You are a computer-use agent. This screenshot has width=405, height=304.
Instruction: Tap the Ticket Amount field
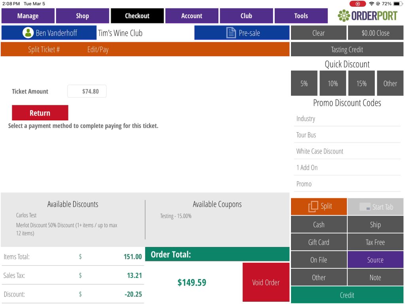(87, 91)
